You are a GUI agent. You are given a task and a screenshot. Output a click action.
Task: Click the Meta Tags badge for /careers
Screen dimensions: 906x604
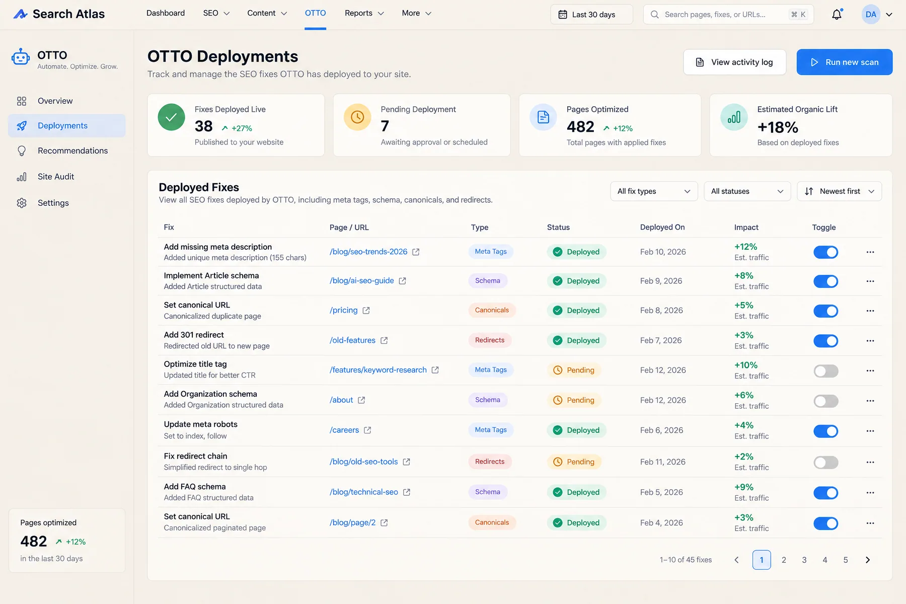pos(491,430)
